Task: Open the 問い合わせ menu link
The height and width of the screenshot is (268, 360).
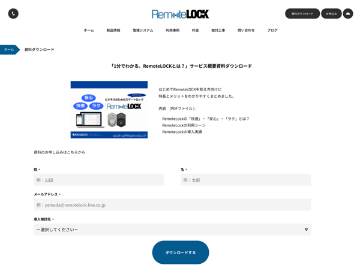Action: point(246,30)
